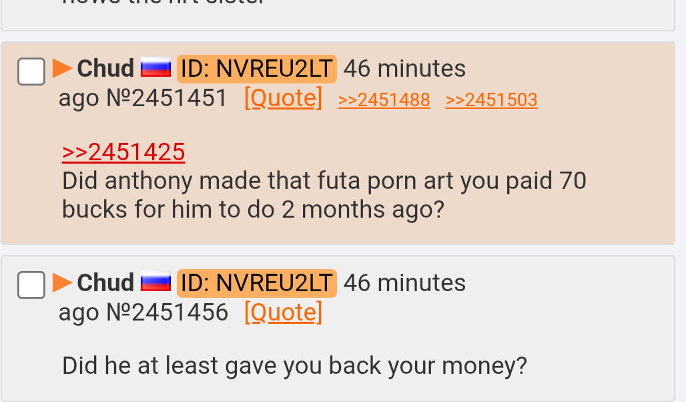Click the Chud name on post №2451456
The image size is (686, 402).
[x=105, y=282]
